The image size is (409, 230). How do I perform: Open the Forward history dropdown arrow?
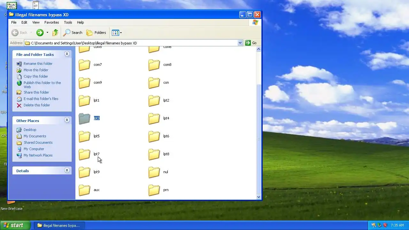[x=47, y=33]
